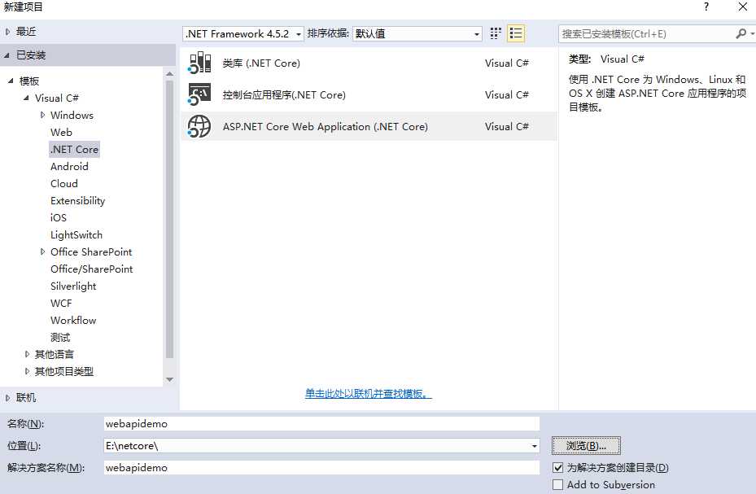Select Web in the template tree
Image resolution: width=756 pixels, height=494 pixels.
click(x=61, y=132)
